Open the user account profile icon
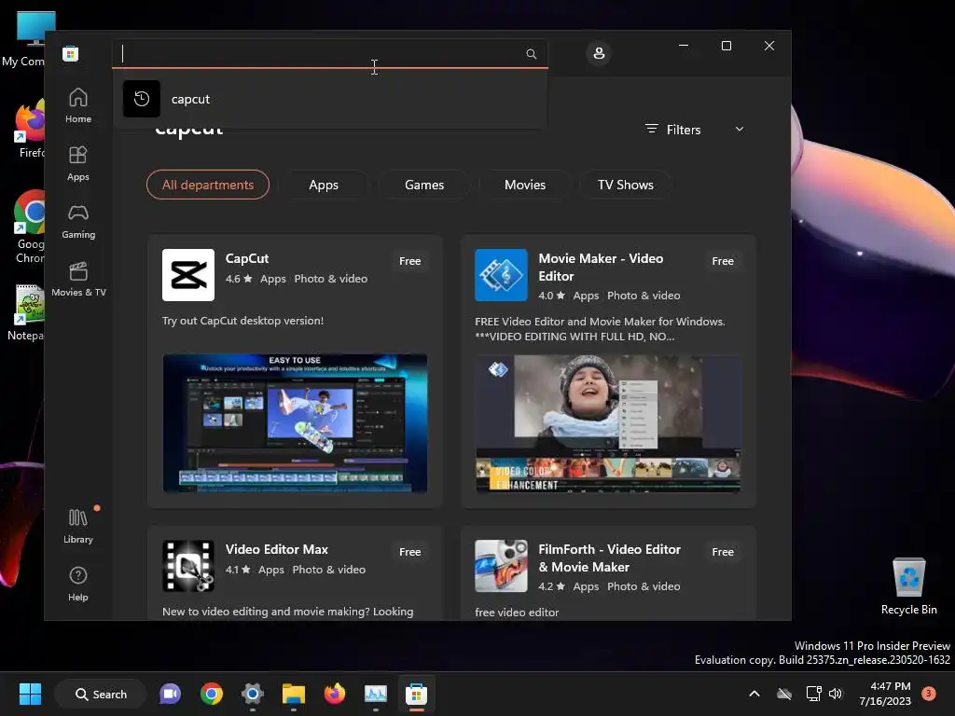 [x=599, y=53]
